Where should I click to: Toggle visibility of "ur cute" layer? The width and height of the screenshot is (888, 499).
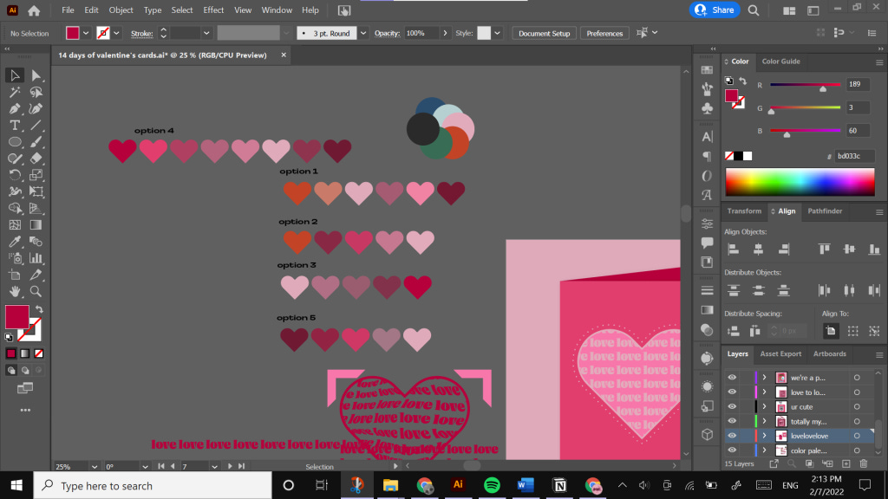732,407
